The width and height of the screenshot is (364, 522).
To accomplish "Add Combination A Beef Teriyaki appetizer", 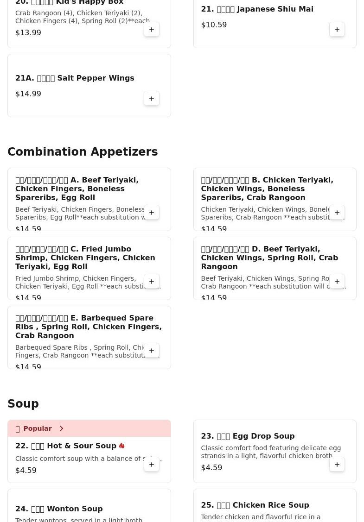I will 152,213.
